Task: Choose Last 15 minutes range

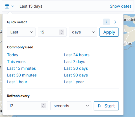Action: (x=22, y=68)
